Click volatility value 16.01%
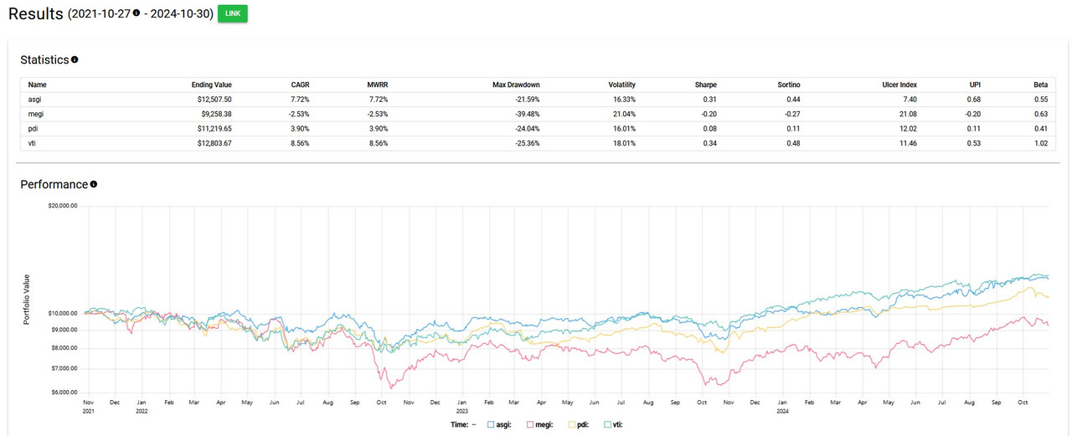Viewport: 1072px width, 436px height. click(624, 129)
